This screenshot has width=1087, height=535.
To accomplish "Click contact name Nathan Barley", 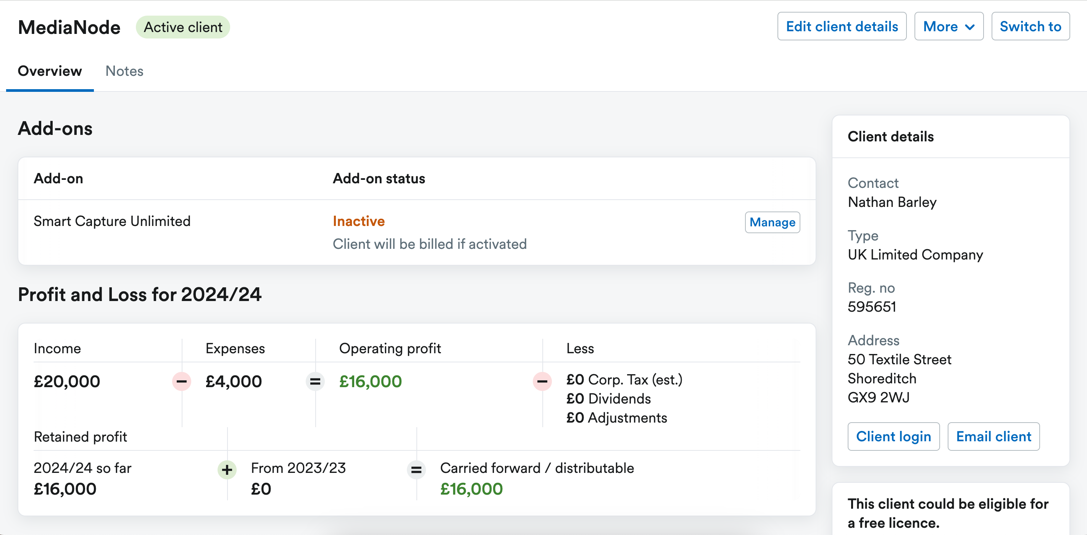I will click(x=892, y=202).
